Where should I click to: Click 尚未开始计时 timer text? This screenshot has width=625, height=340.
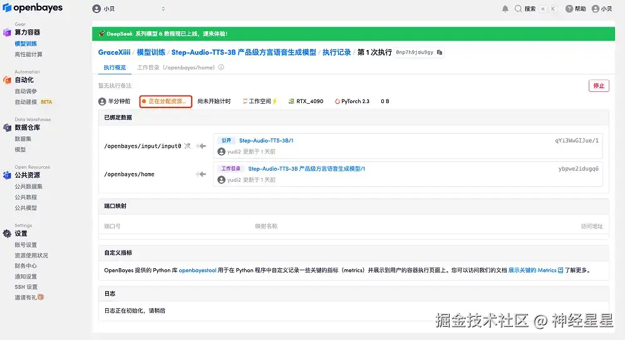tap(214, 101)
